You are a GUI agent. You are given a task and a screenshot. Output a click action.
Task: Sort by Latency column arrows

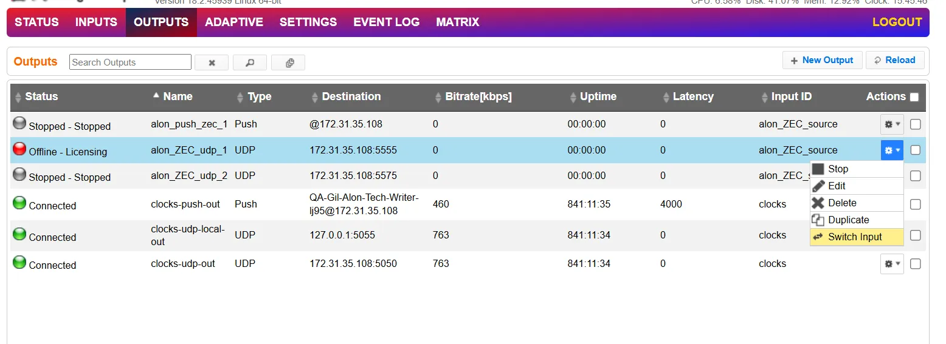tap(666, 97)
